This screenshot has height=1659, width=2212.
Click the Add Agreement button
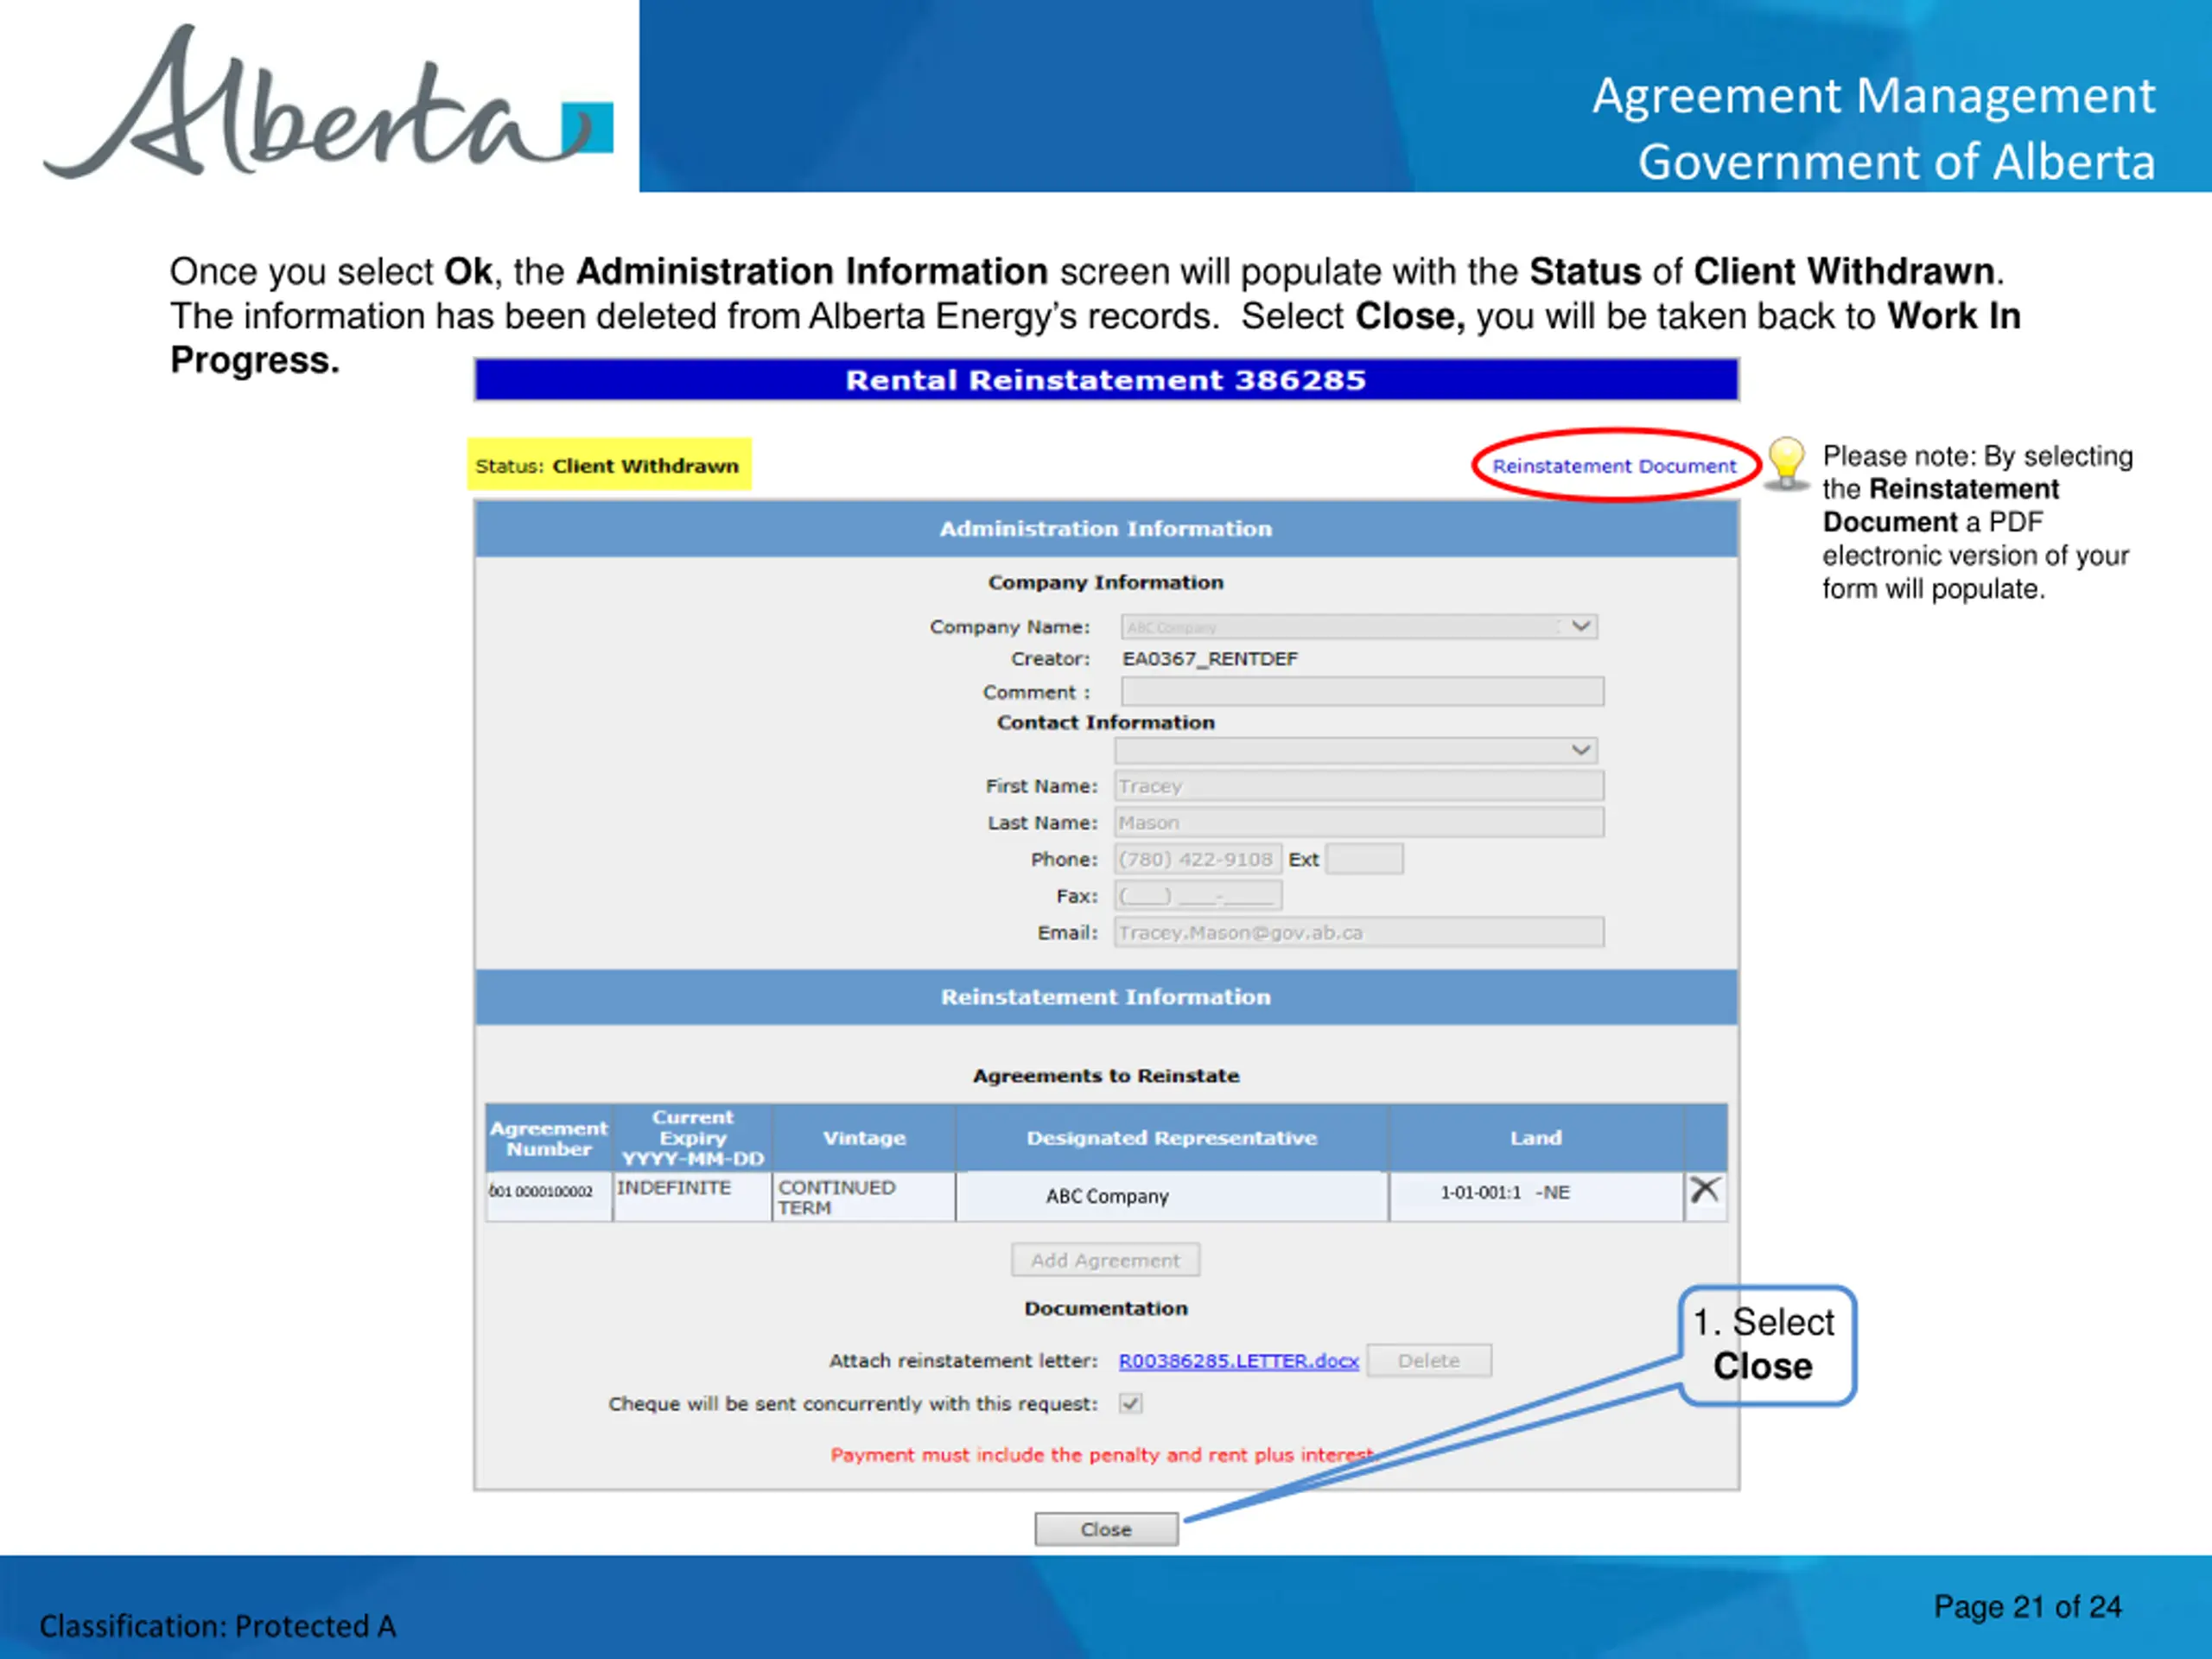(x=1105, y=1260)
